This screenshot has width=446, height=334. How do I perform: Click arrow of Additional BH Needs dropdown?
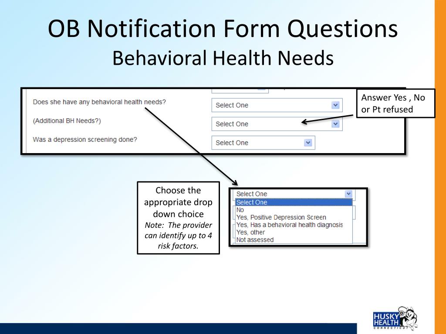click(335, 124)
